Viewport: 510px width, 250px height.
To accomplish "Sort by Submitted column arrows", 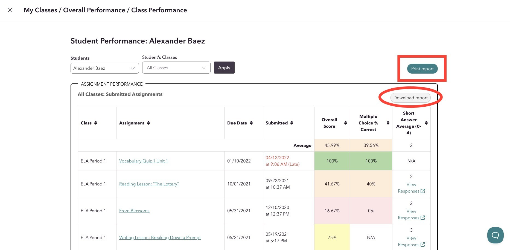I will tap(292, 123).
